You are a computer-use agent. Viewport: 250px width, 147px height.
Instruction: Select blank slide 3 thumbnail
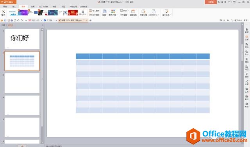tap(22, 83)
